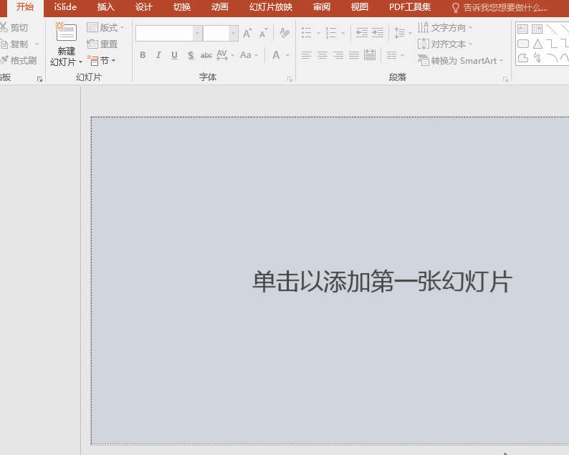The width and height of the screenshot is (569, 455).
Task: Click the decrease indent icon
Action: (x=361, y=34)
